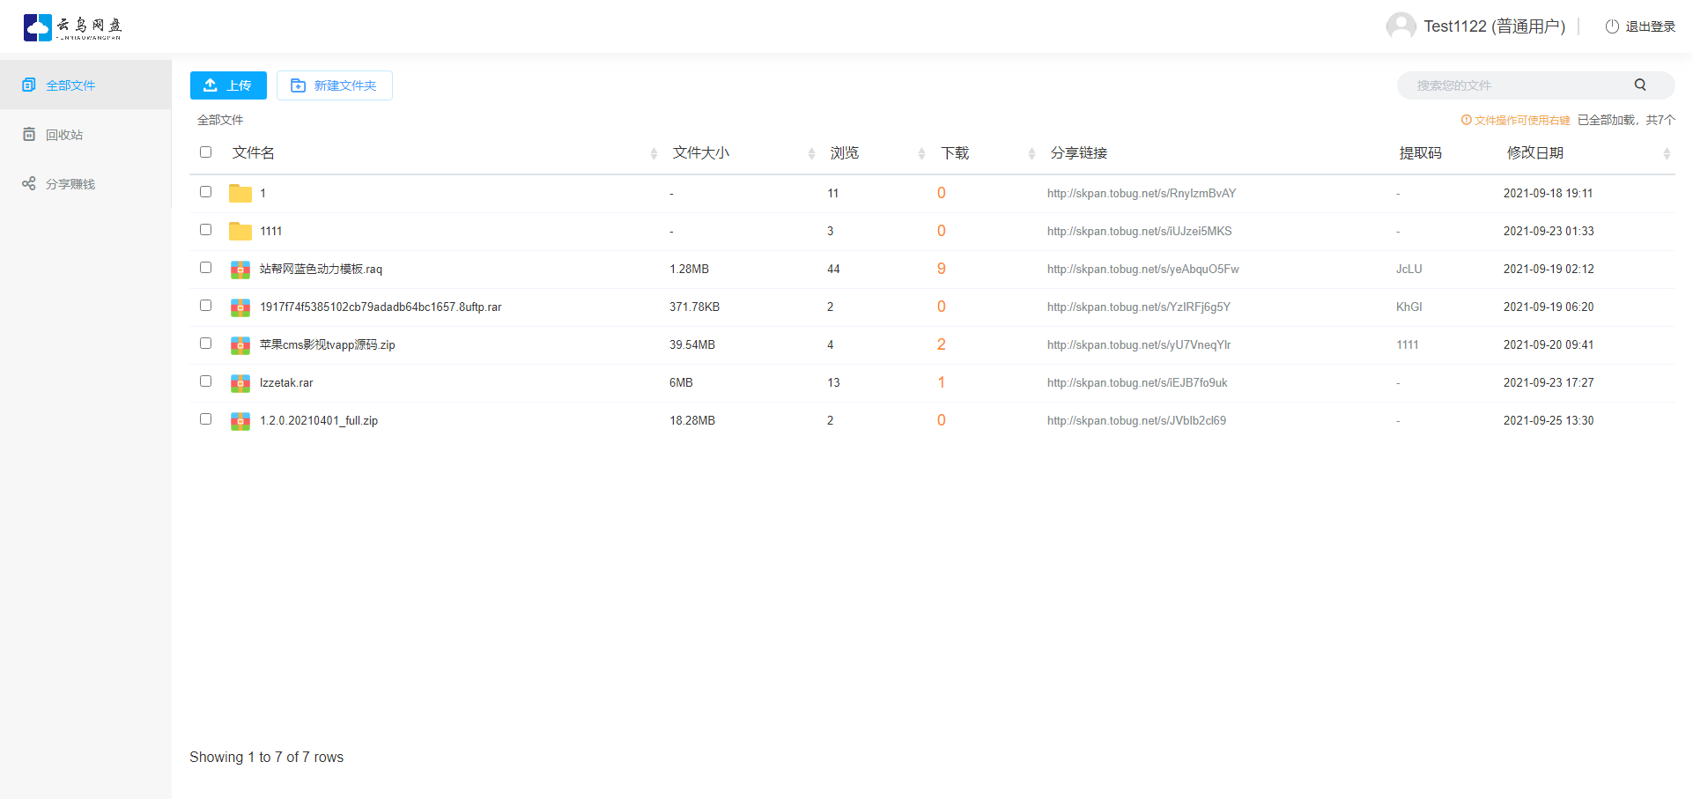Open the folder icon named 1111

point(240,231)
